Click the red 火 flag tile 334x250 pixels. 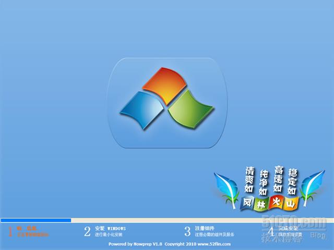click(276, 202)
